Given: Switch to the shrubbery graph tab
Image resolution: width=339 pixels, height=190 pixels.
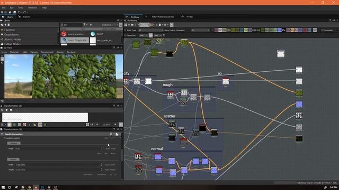Looking at the screenshot, I should click(133, 17).
